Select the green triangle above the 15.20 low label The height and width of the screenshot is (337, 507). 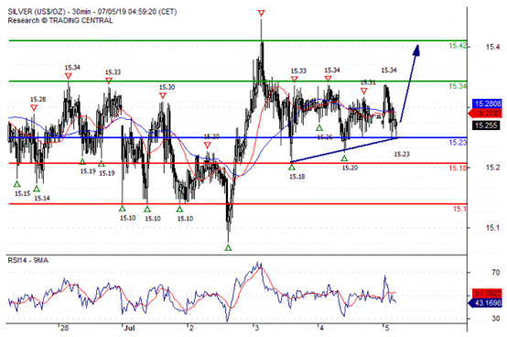[x=344, y=158]
